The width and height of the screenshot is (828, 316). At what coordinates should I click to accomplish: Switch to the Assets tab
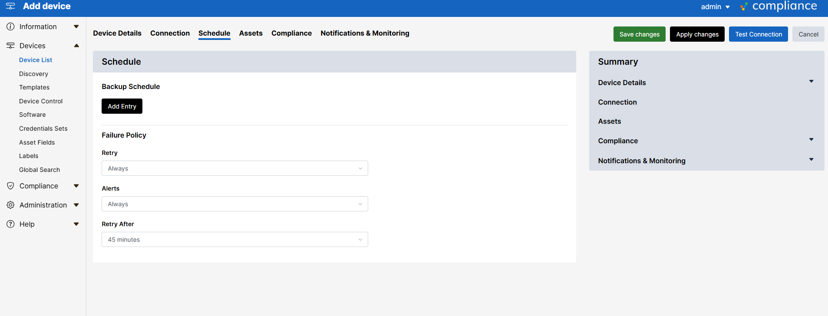pos(251,33)
